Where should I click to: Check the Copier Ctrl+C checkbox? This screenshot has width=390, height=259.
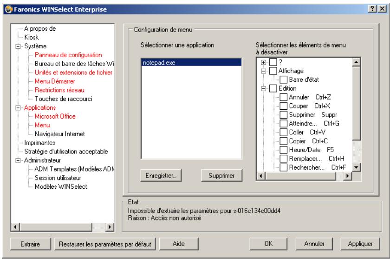click(284, 141)
